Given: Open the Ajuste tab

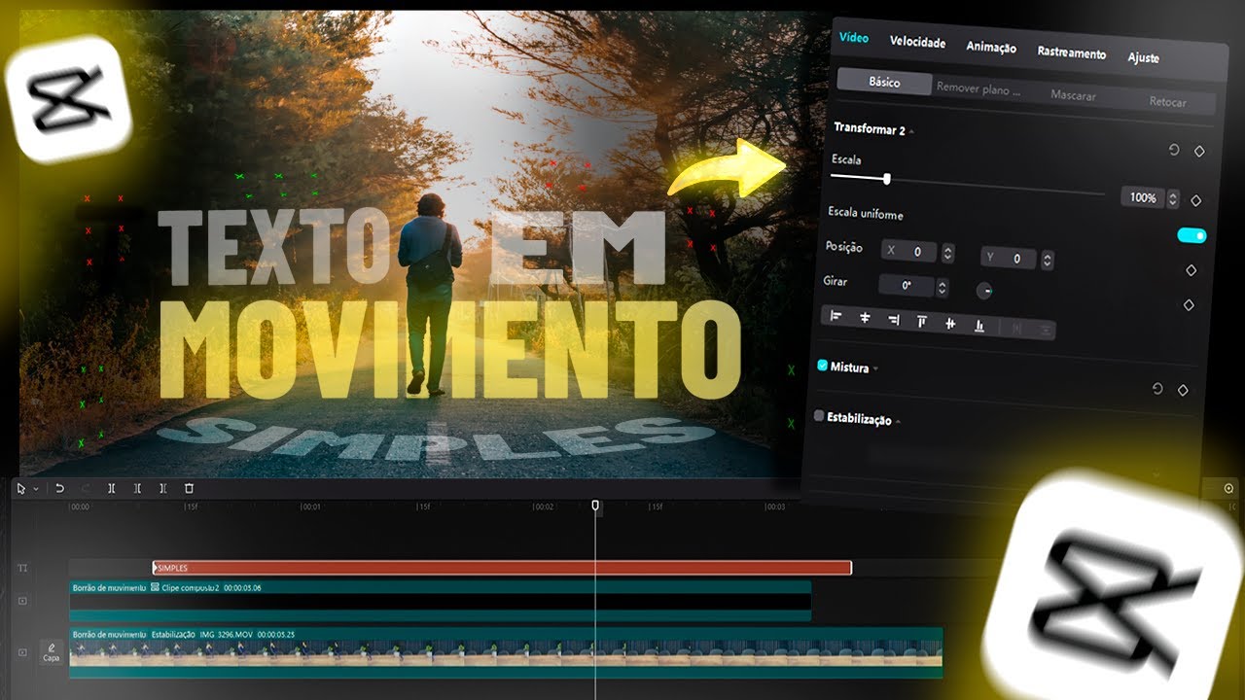Looking at the screenshot, I should pyautogui.click(x=1143, y=57).
